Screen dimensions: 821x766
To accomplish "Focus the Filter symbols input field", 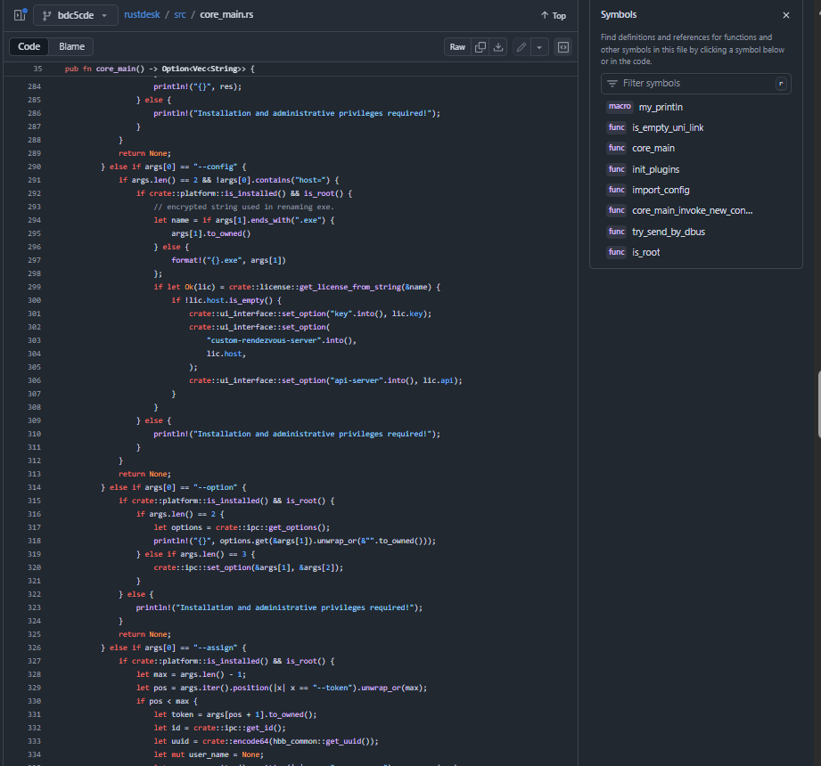I will (696, 83).
